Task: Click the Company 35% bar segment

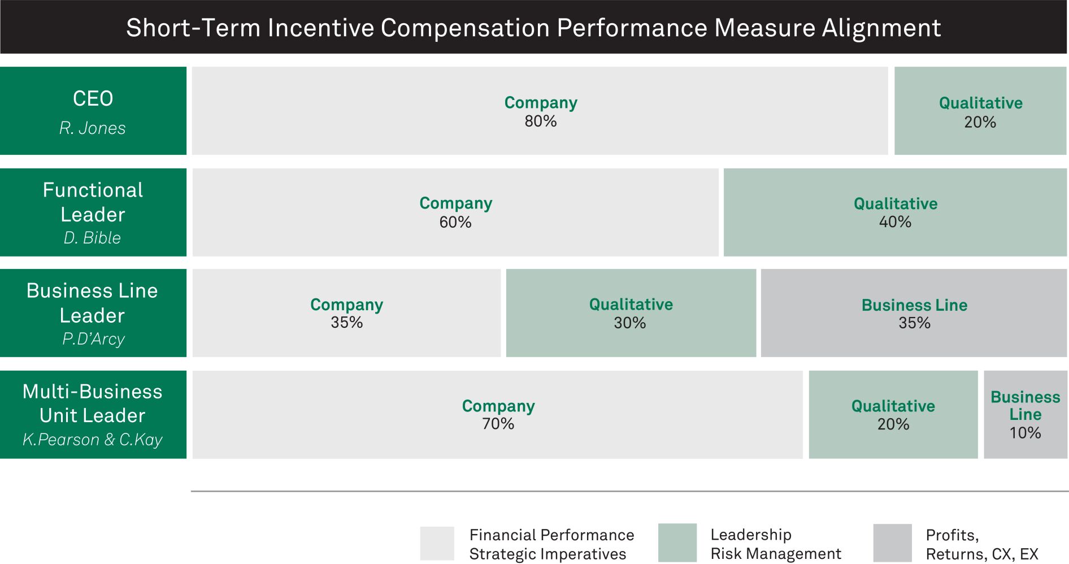Action: 346,313
